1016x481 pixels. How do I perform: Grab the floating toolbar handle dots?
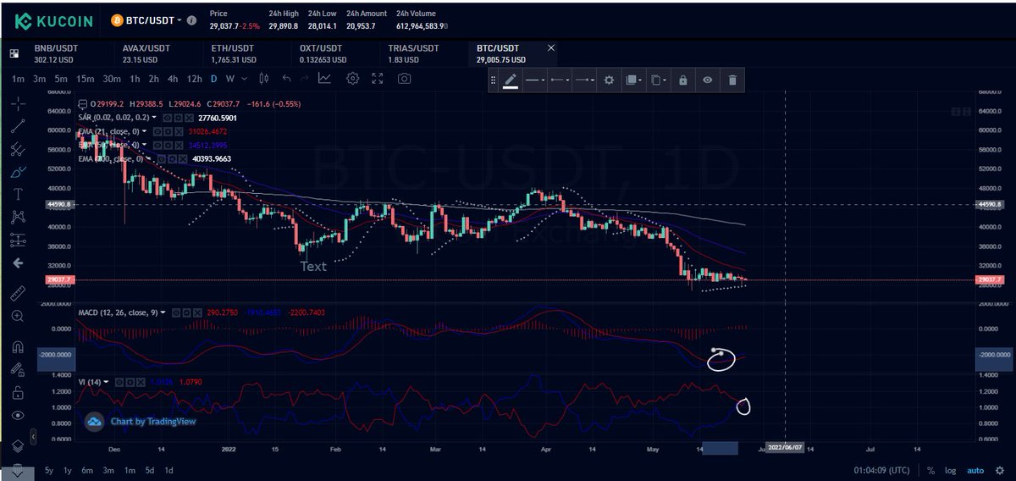click(x=494, y=80)
